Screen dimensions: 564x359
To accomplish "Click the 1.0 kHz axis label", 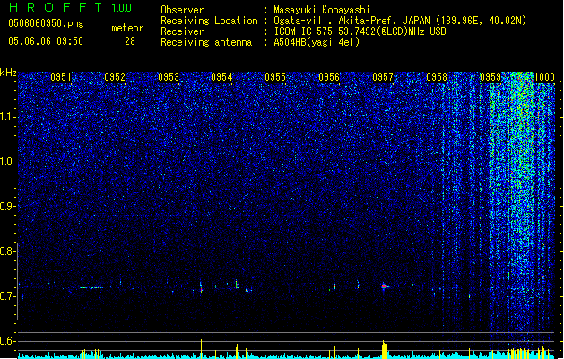I will tap(7, 162).
